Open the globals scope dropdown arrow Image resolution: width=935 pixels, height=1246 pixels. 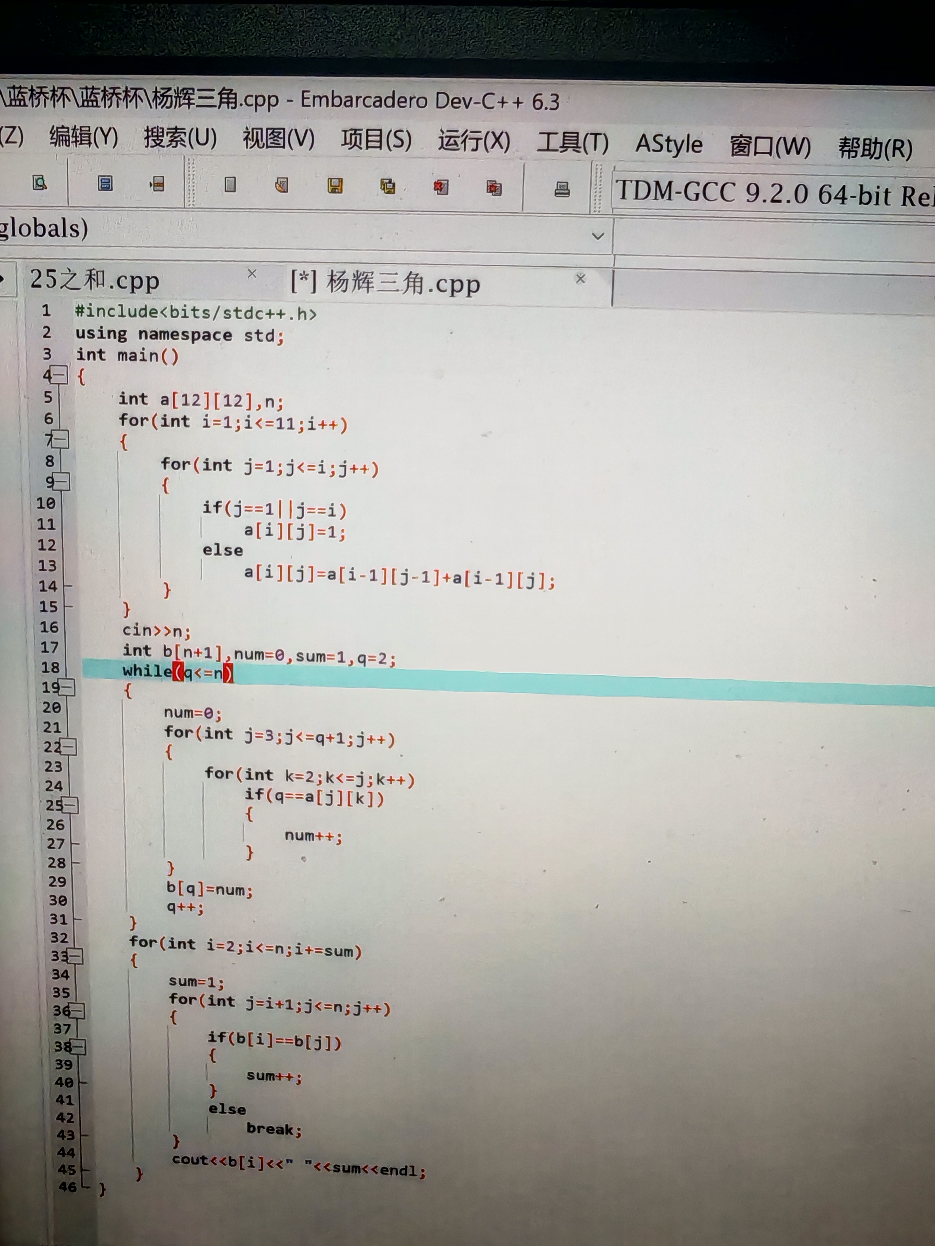pos(598,236)
